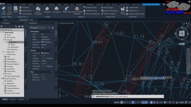Open the Properties ribbon button
191x107 pixels.
click(24, 7)
